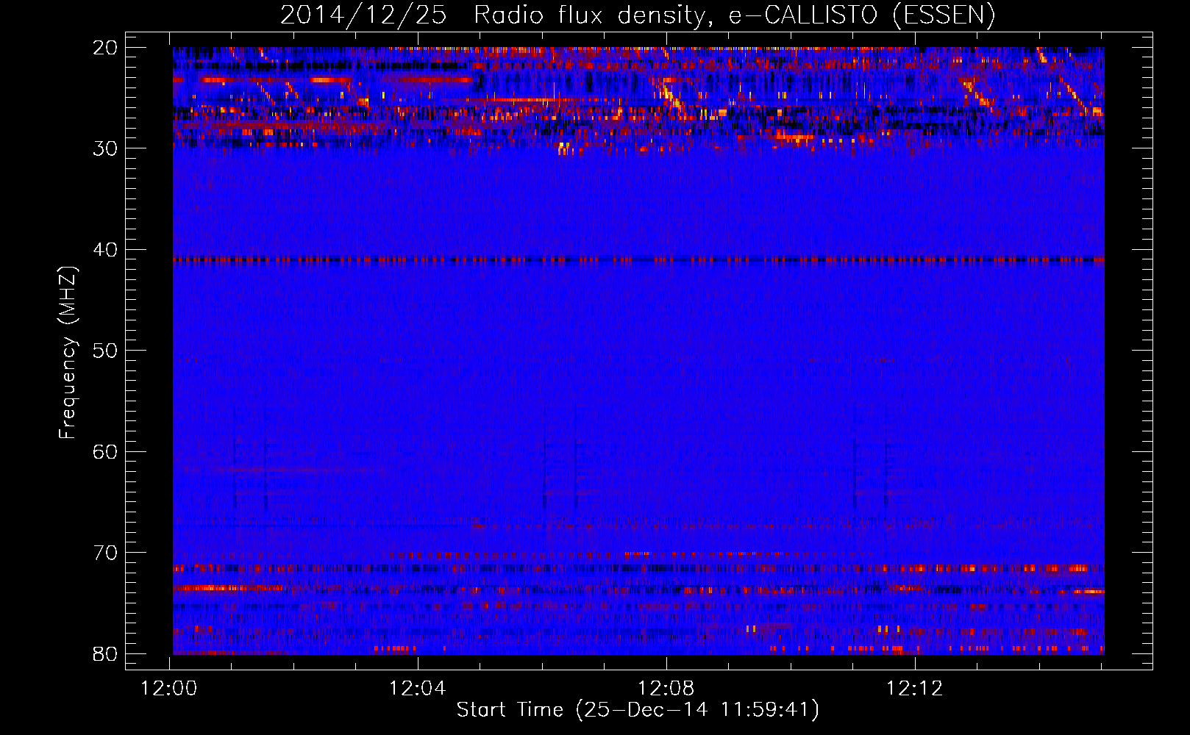Click the "12:00" time tick label
This screenshot has height=735, width=1190.
click(x=169, y=689)
